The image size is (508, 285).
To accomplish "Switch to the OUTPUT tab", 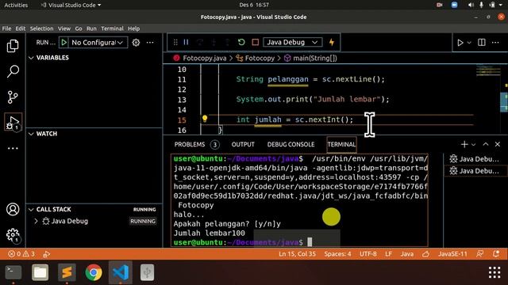I will 243,144.
